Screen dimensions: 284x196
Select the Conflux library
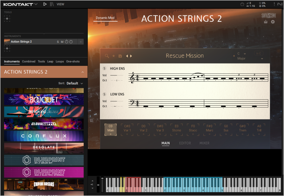[x=44, y=136]
